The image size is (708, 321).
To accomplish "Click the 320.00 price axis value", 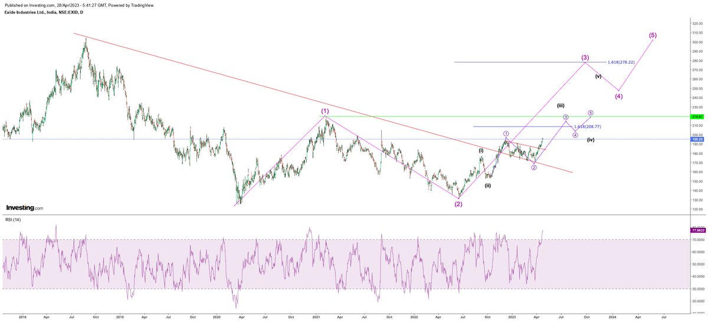I will point(697,24).
